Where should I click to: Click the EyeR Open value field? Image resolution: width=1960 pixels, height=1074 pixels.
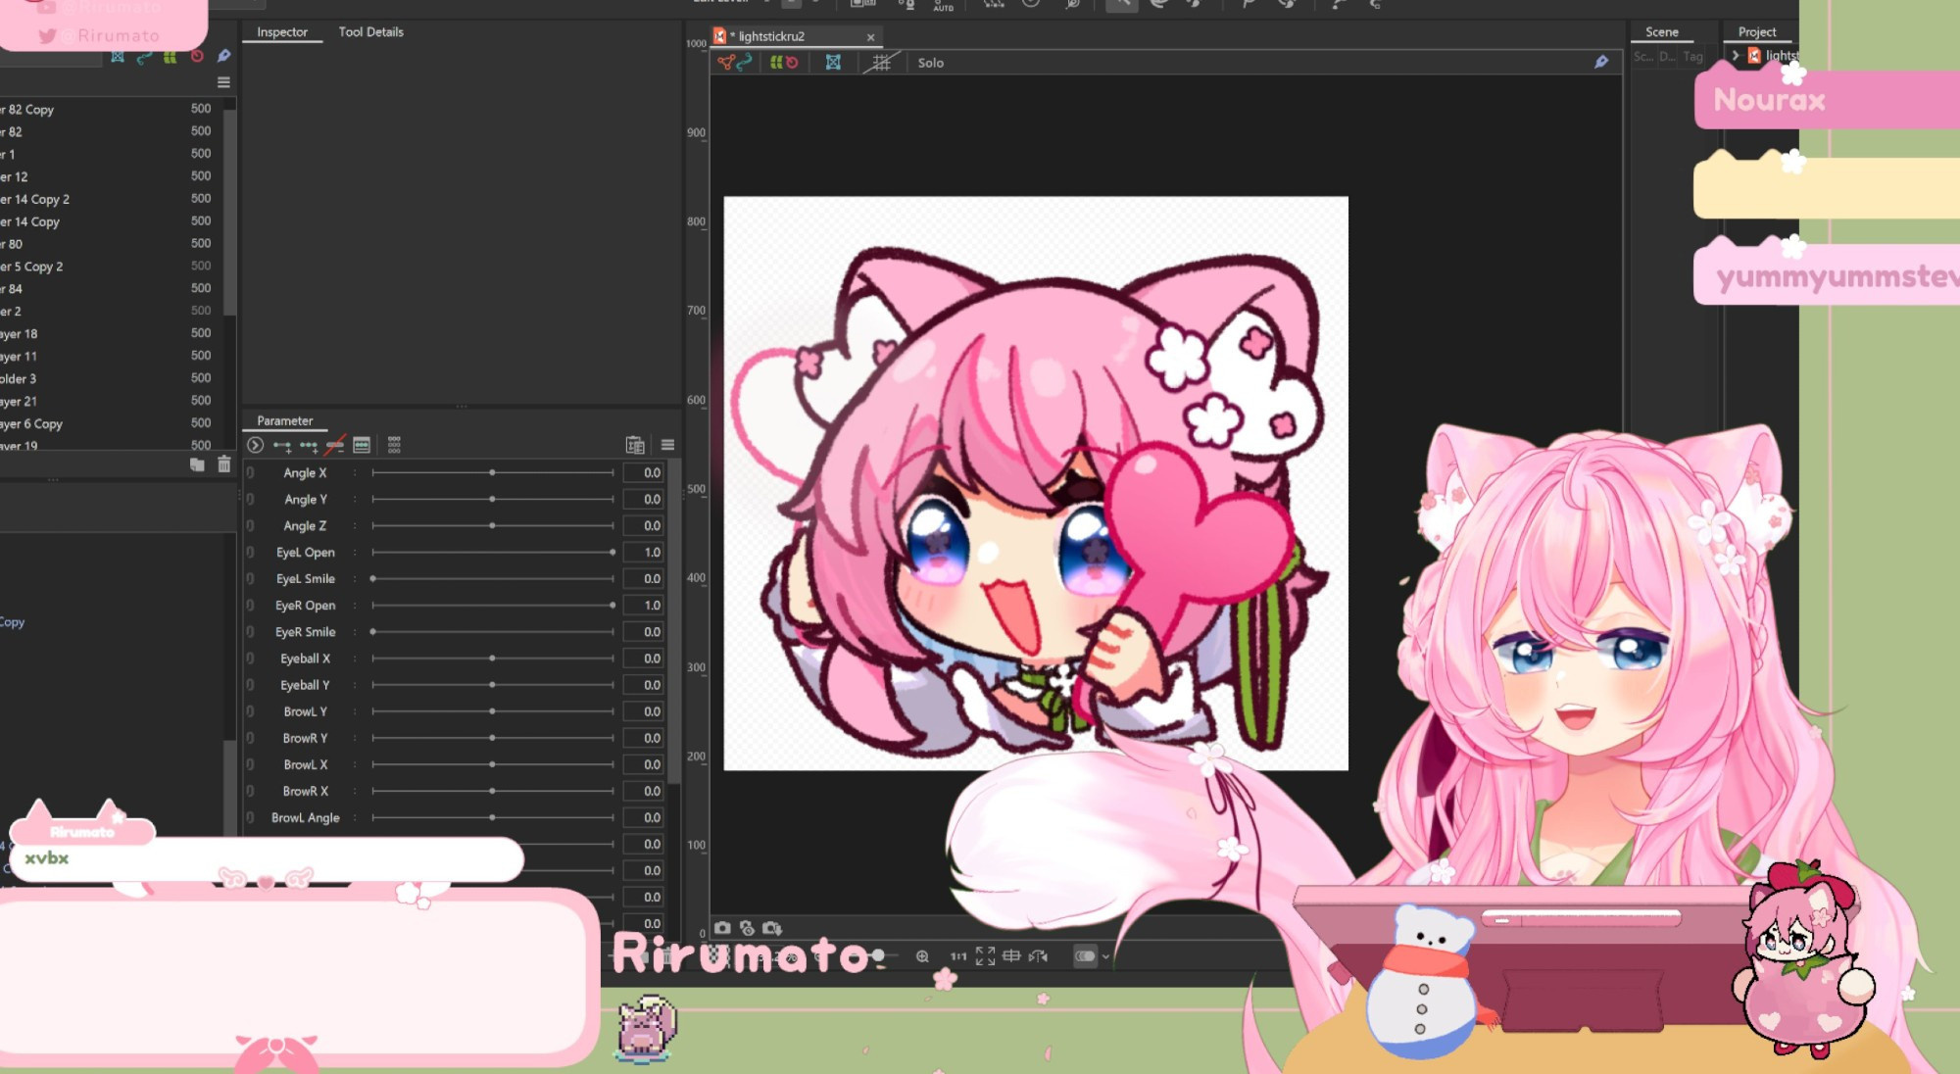pyautogui.click(x=645, y=605)
